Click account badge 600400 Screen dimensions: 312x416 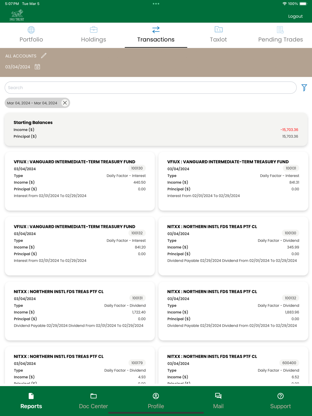pos(289,363)
